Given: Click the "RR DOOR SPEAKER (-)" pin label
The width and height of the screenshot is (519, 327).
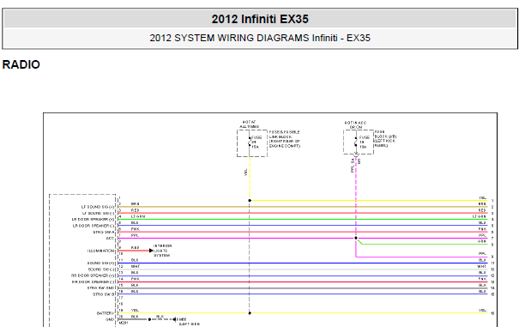Looking at the screenshot, I should point(93,282).
